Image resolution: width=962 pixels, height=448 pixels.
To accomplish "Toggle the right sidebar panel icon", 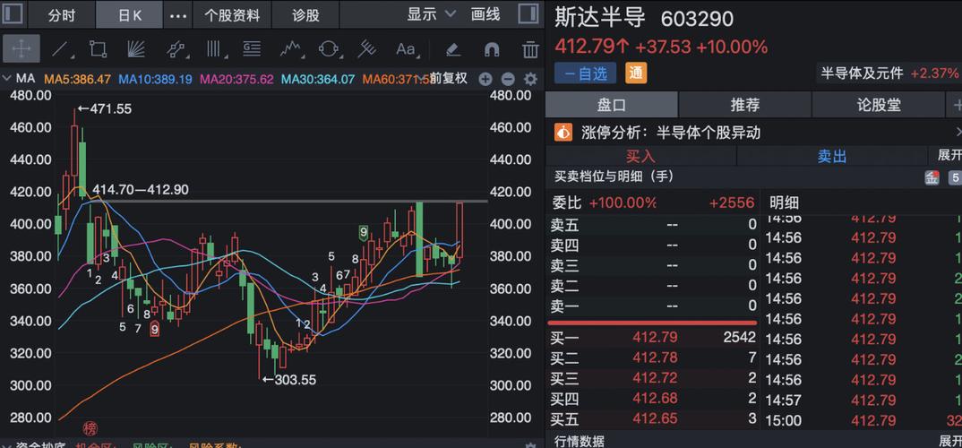I will [x=528, y=13].
